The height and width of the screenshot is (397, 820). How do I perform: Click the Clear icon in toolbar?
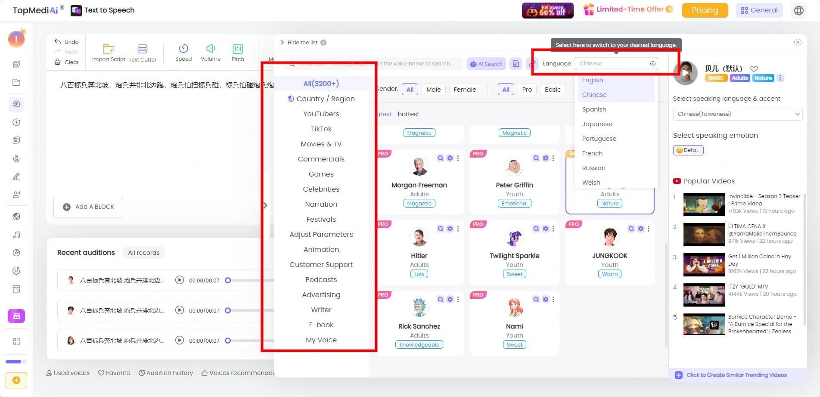click(x=57, y=62)
